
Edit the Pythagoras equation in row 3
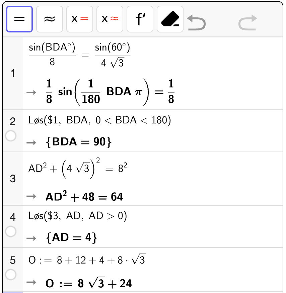(75, 170)
